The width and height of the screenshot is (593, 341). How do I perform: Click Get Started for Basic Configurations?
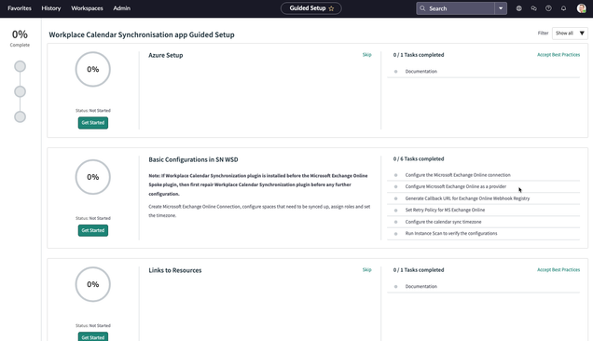tap(93, 231)
